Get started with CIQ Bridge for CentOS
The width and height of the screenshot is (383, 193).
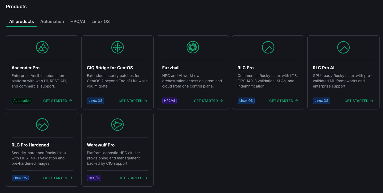pyautogui.click(x=133, y=101)
